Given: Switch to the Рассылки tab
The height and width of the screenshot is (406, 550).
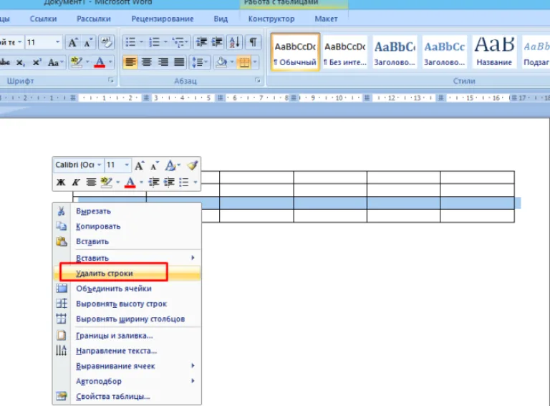Looking at the screenshot, I should pos(94,19).
